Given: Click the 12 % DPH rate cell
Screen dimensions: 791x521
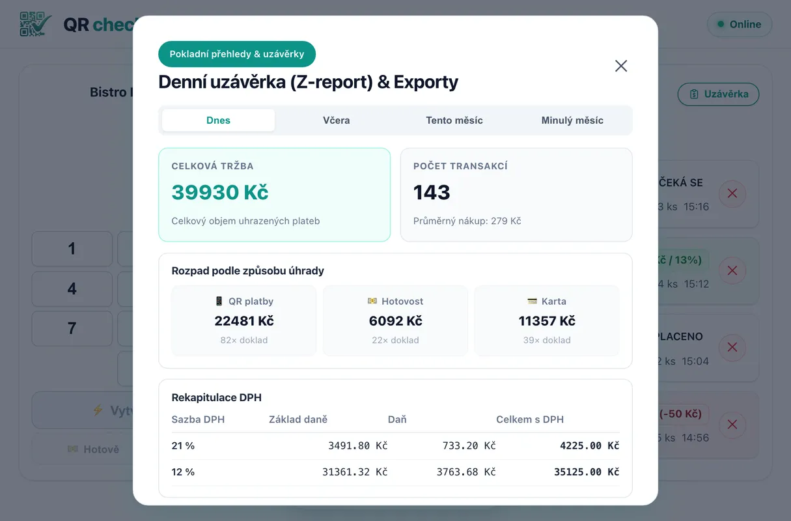Looking at the screenshot, I should pyautogui.click(x=184, y=472).
